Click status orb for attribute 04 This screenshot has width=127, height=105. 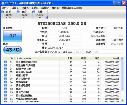(x=6, y=69)
